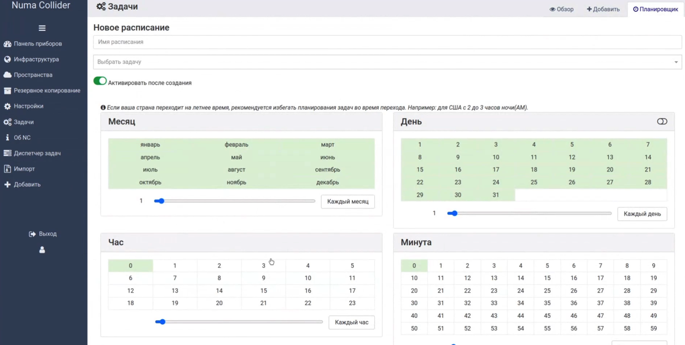Click the Резервное копирование archive icon

[7, 91]
